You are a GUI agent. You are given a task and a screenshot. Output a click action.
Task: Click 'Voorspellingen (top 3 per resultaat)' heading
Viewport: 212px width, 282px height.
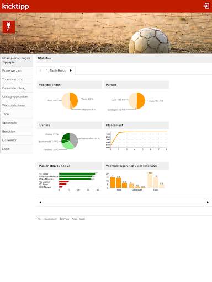tap(131, 166)
